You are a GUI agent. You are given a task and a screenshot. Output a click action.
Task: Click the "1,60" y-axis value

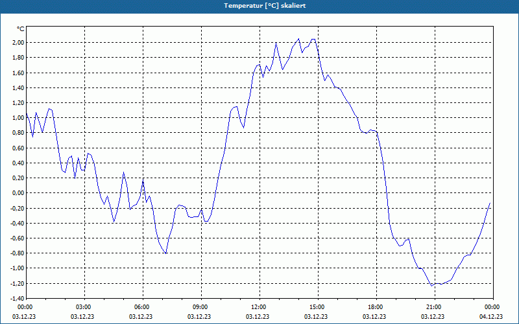tap(19, 73)
